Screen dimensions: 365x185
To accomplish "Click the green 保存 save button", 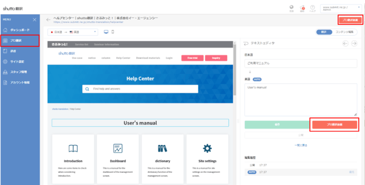I will coord(277,125).
